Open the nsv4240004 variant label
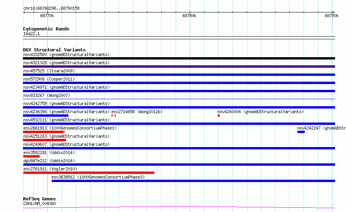This screenshot has width=346, height=212. (260, 112)
